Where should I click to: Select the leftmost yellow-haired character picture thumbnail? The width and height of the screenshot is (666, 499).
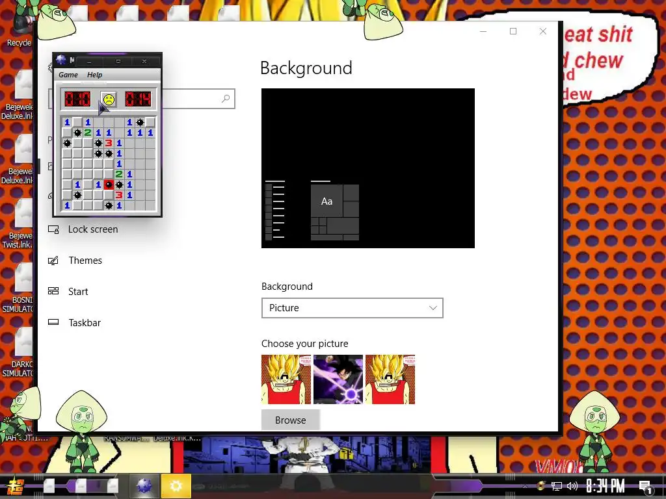tap(286, 379)
